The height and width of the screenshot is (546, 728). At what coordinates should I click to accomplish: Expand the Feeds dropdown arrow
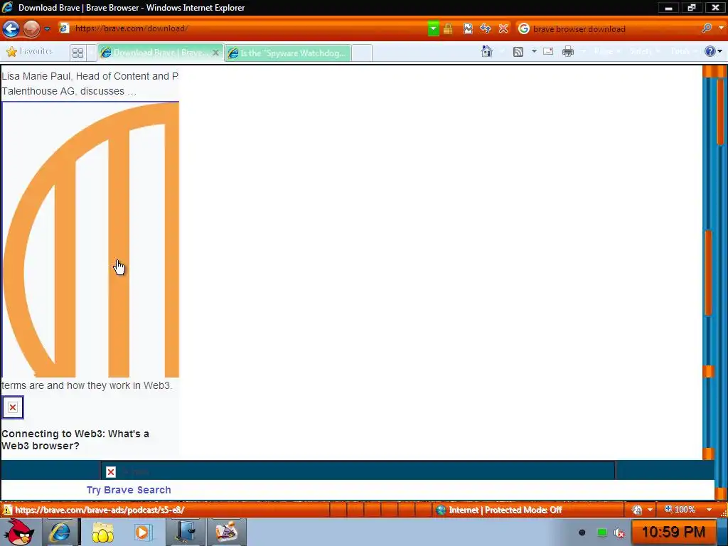point(534,51)
